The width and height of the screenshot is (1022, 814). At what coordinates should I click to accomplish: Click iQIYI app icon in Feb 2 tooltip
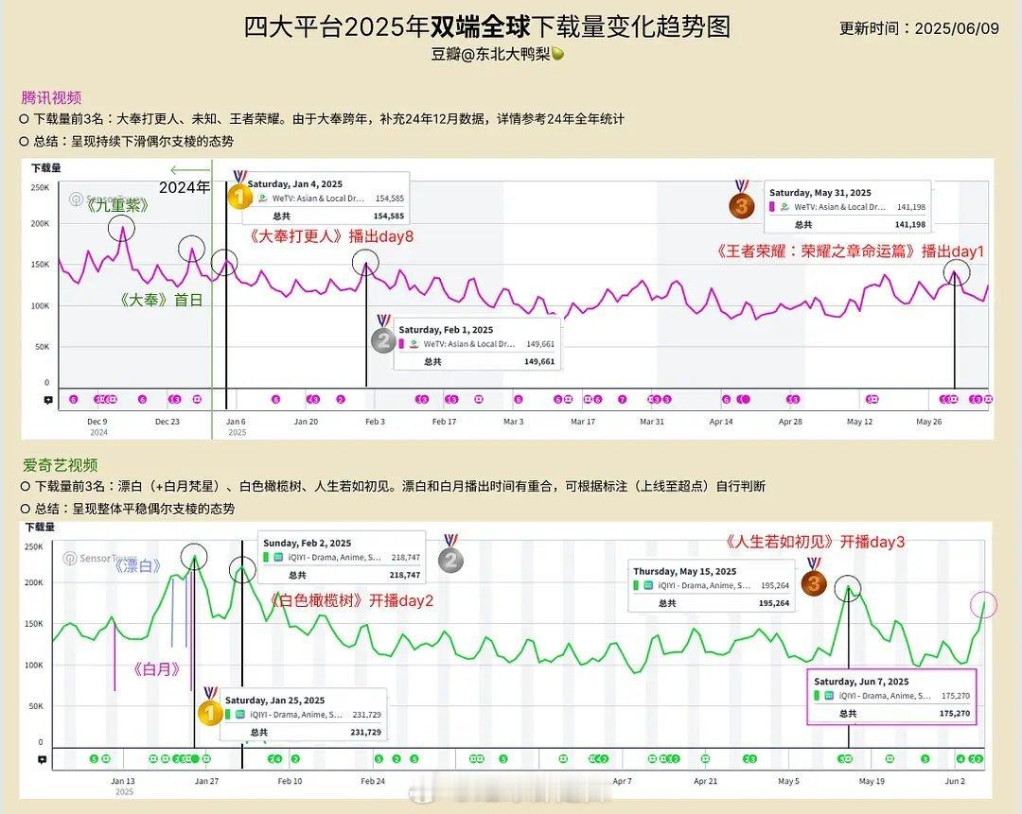pos(278,558)
